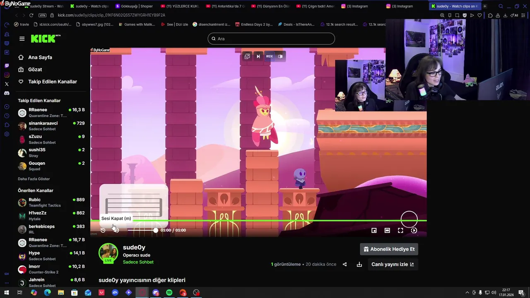Click the replay clip button
The image size is (530, 298).
pos(103,230)
